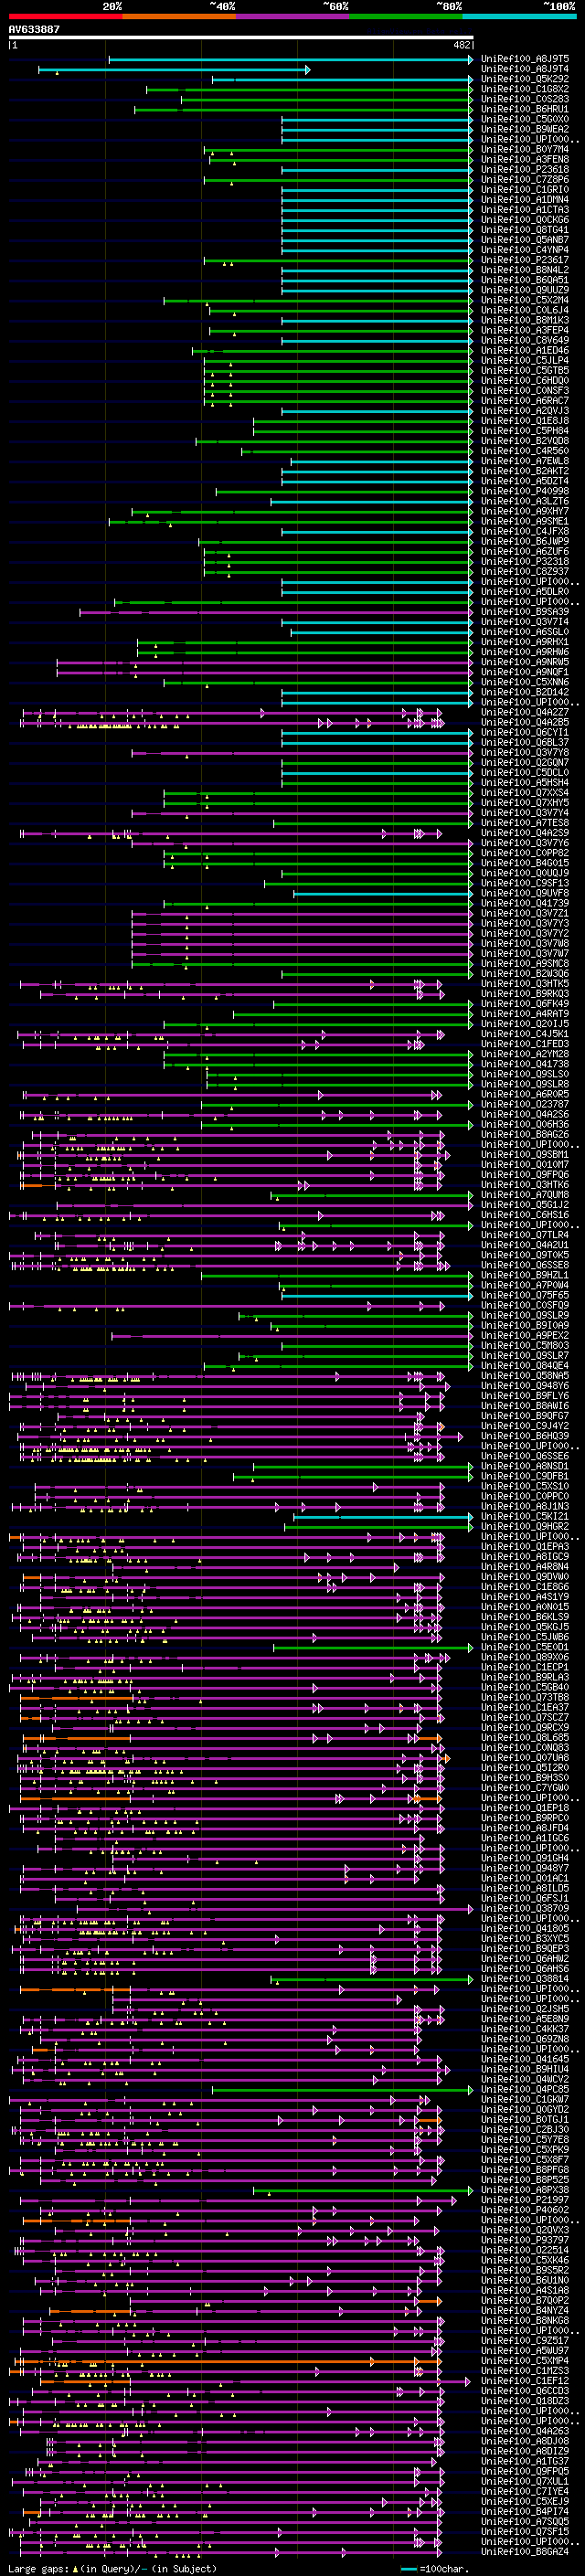Screen dimensions: 585x2576
Task: Pick the UniRef100_B0TGJ1 hit
Action: 525,2119
